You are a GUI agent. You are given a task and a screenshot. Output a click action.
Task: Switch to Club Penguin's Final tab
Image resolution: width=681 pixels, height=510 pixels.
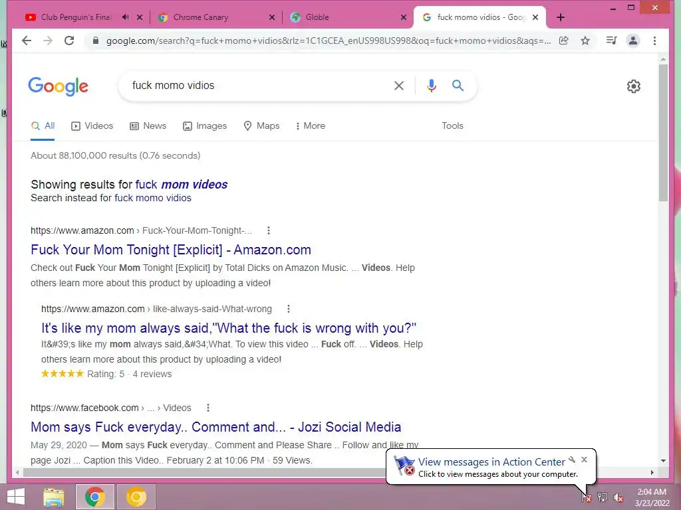pos(76,17)
